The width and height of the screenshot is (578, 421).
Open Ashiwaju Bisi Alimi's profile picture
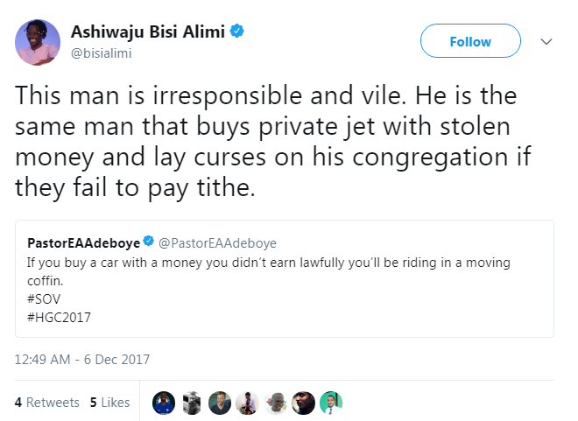[x=37, y=43]
